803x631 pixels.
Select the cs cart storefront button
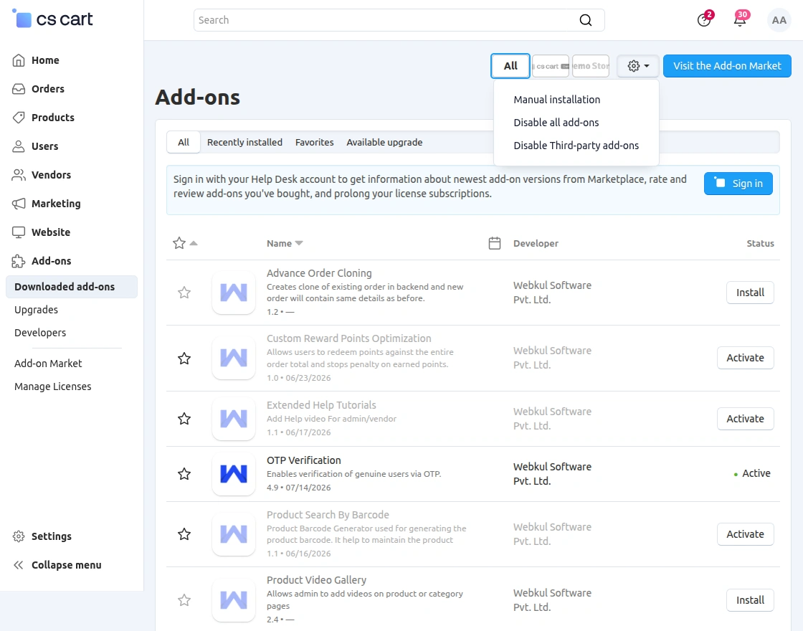(551, 66)
